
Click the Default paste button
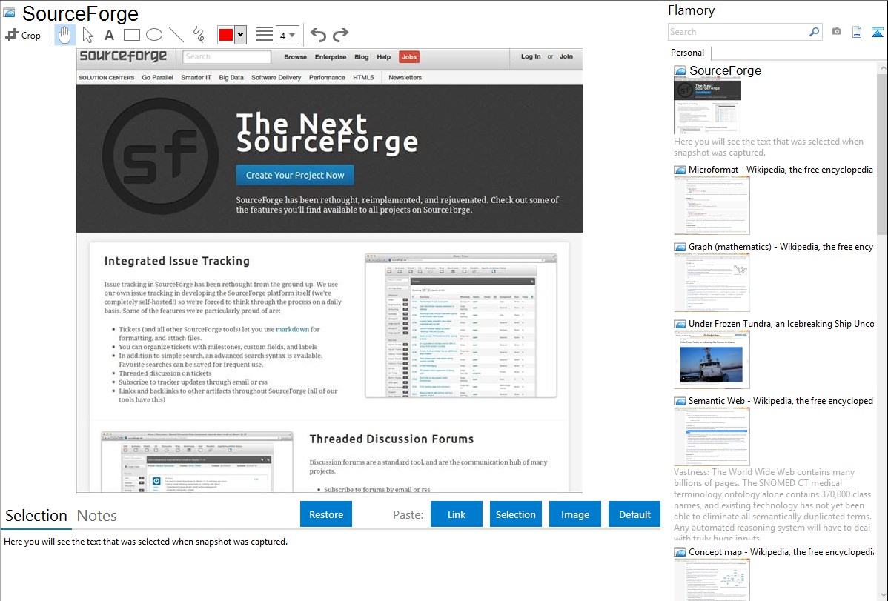click(x=634, y=514)
